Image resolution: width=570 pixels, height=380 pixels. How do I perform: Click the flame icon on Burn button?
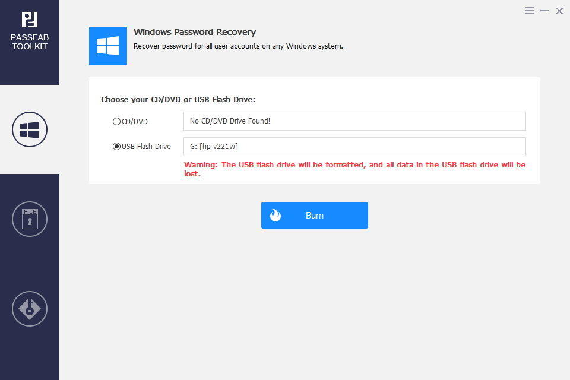click(x=275, y=216)
